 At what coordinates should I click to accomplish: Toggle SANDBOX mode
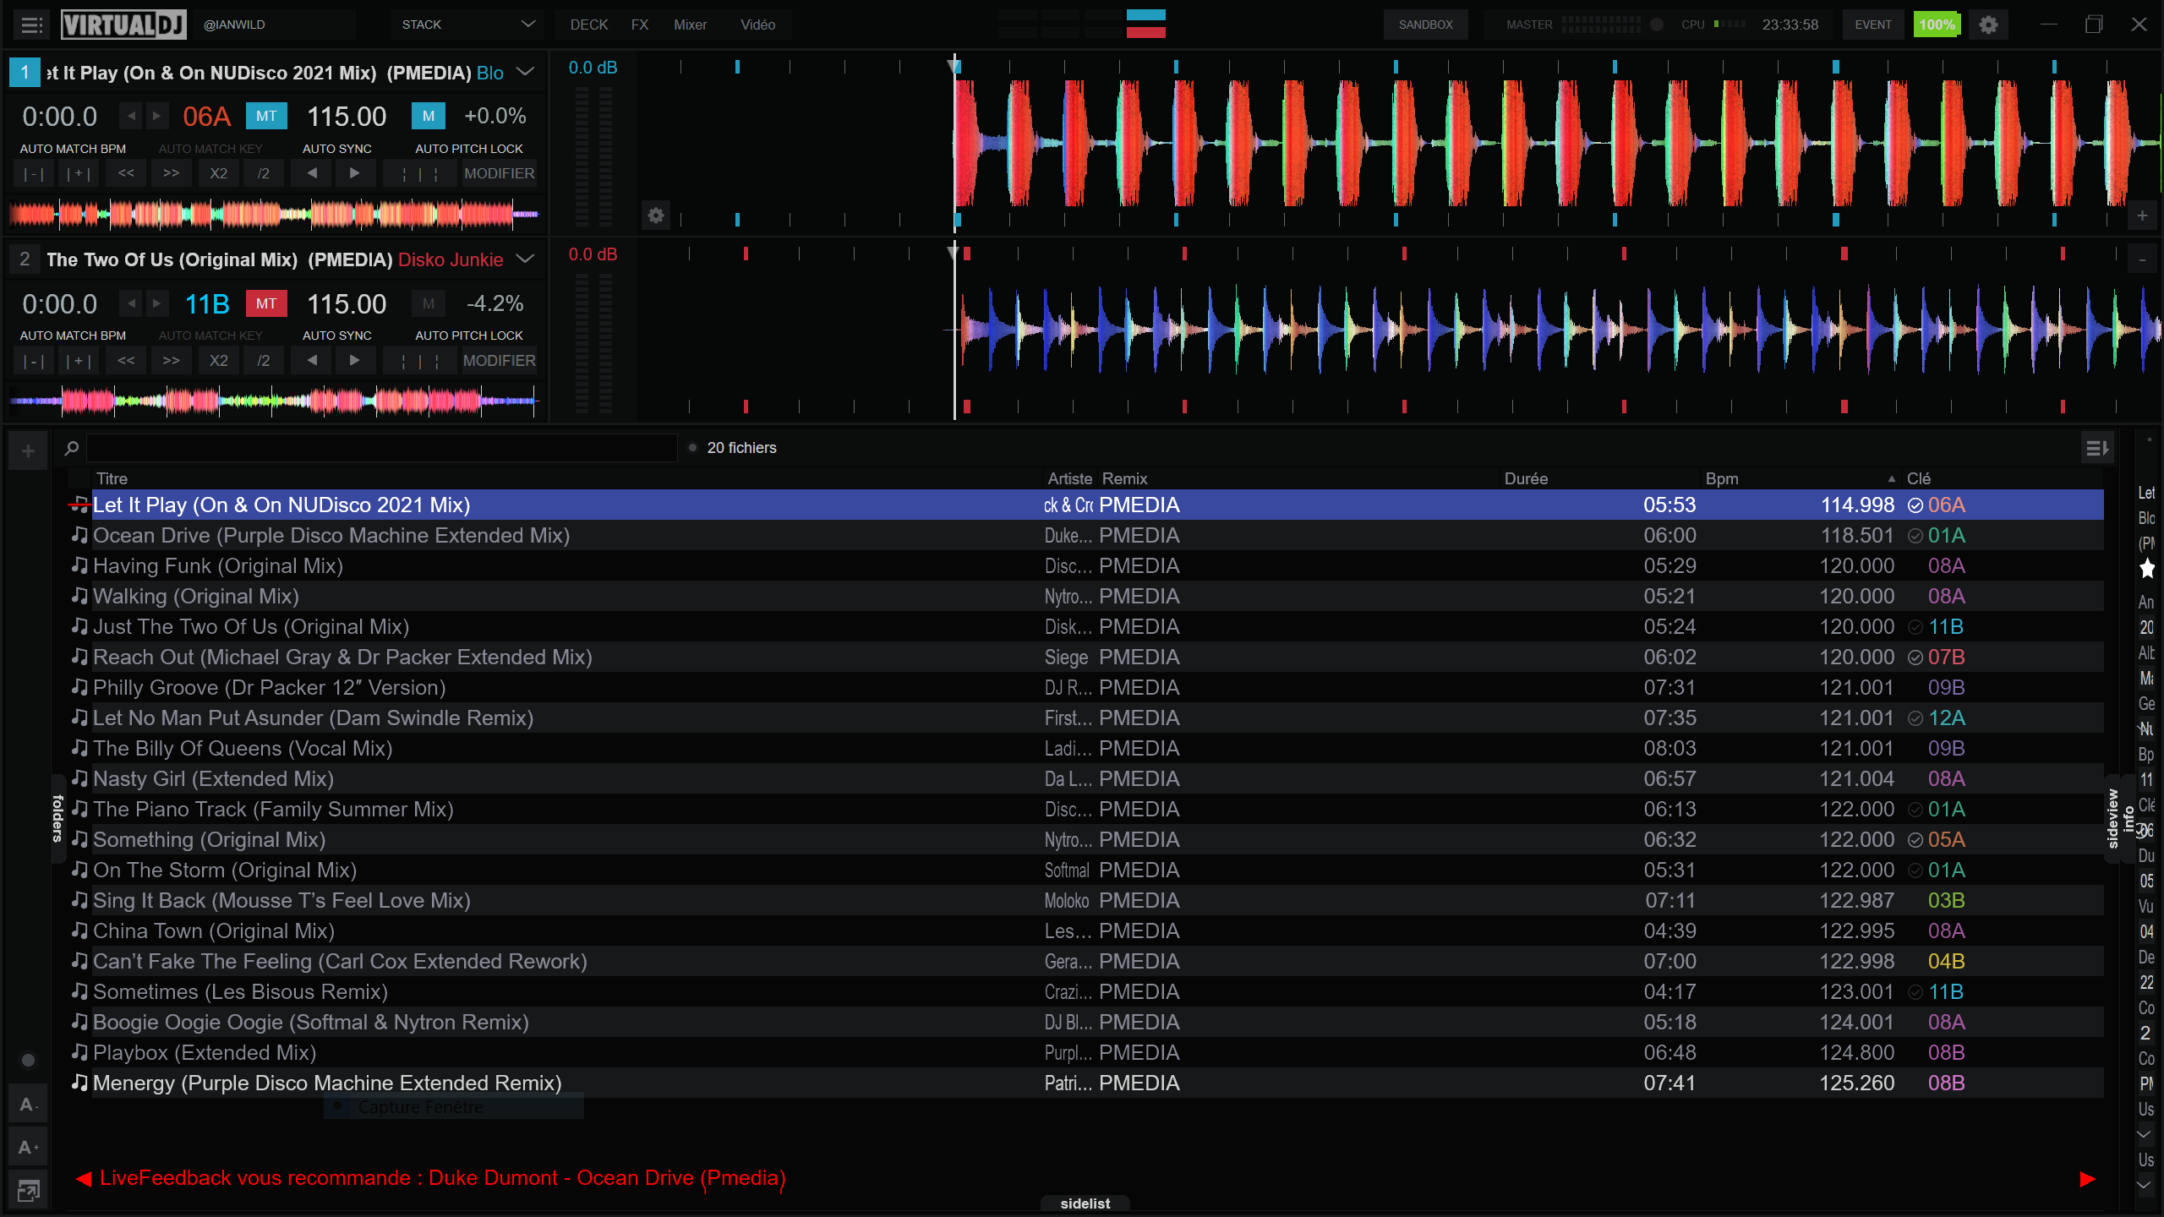pos(1425,25)
